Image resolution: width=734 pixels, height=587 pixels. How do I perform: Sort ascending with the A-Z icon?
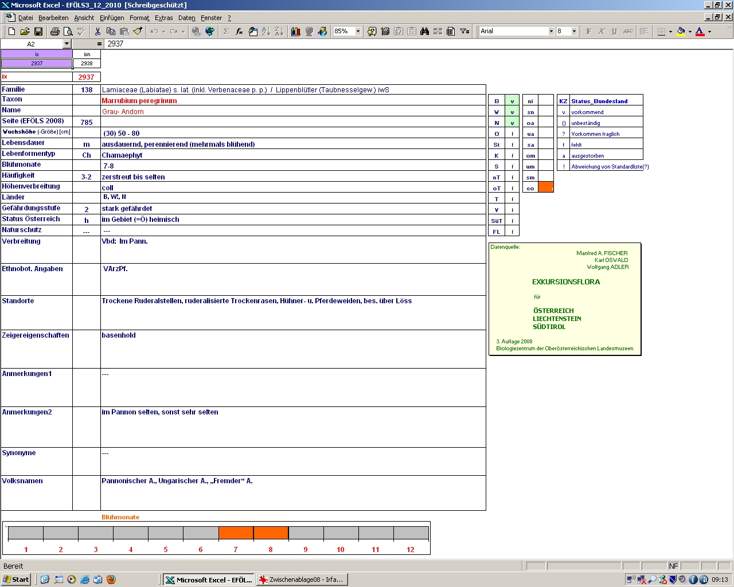[x=266, y=32]
